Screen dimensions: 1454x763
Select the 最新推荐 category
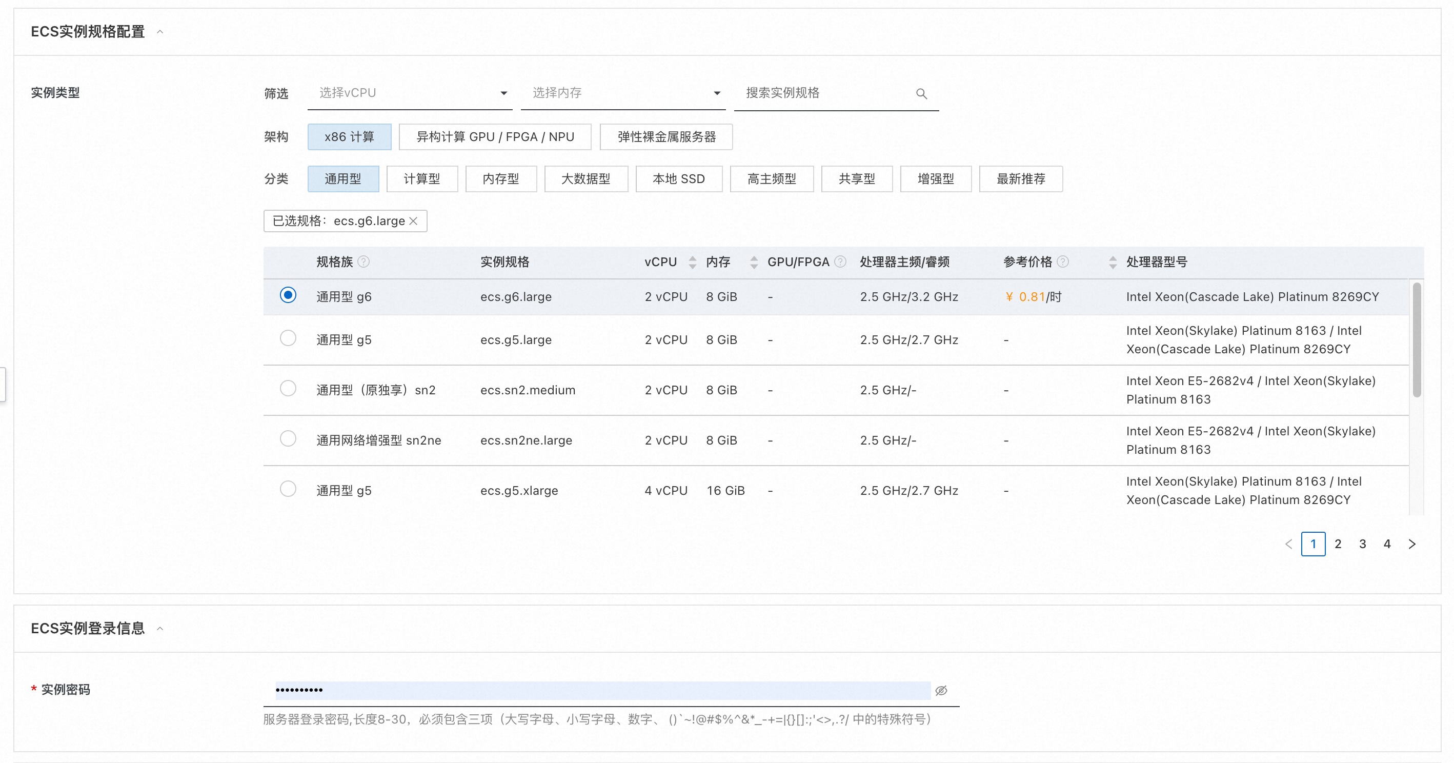(x=1021, y=179)
